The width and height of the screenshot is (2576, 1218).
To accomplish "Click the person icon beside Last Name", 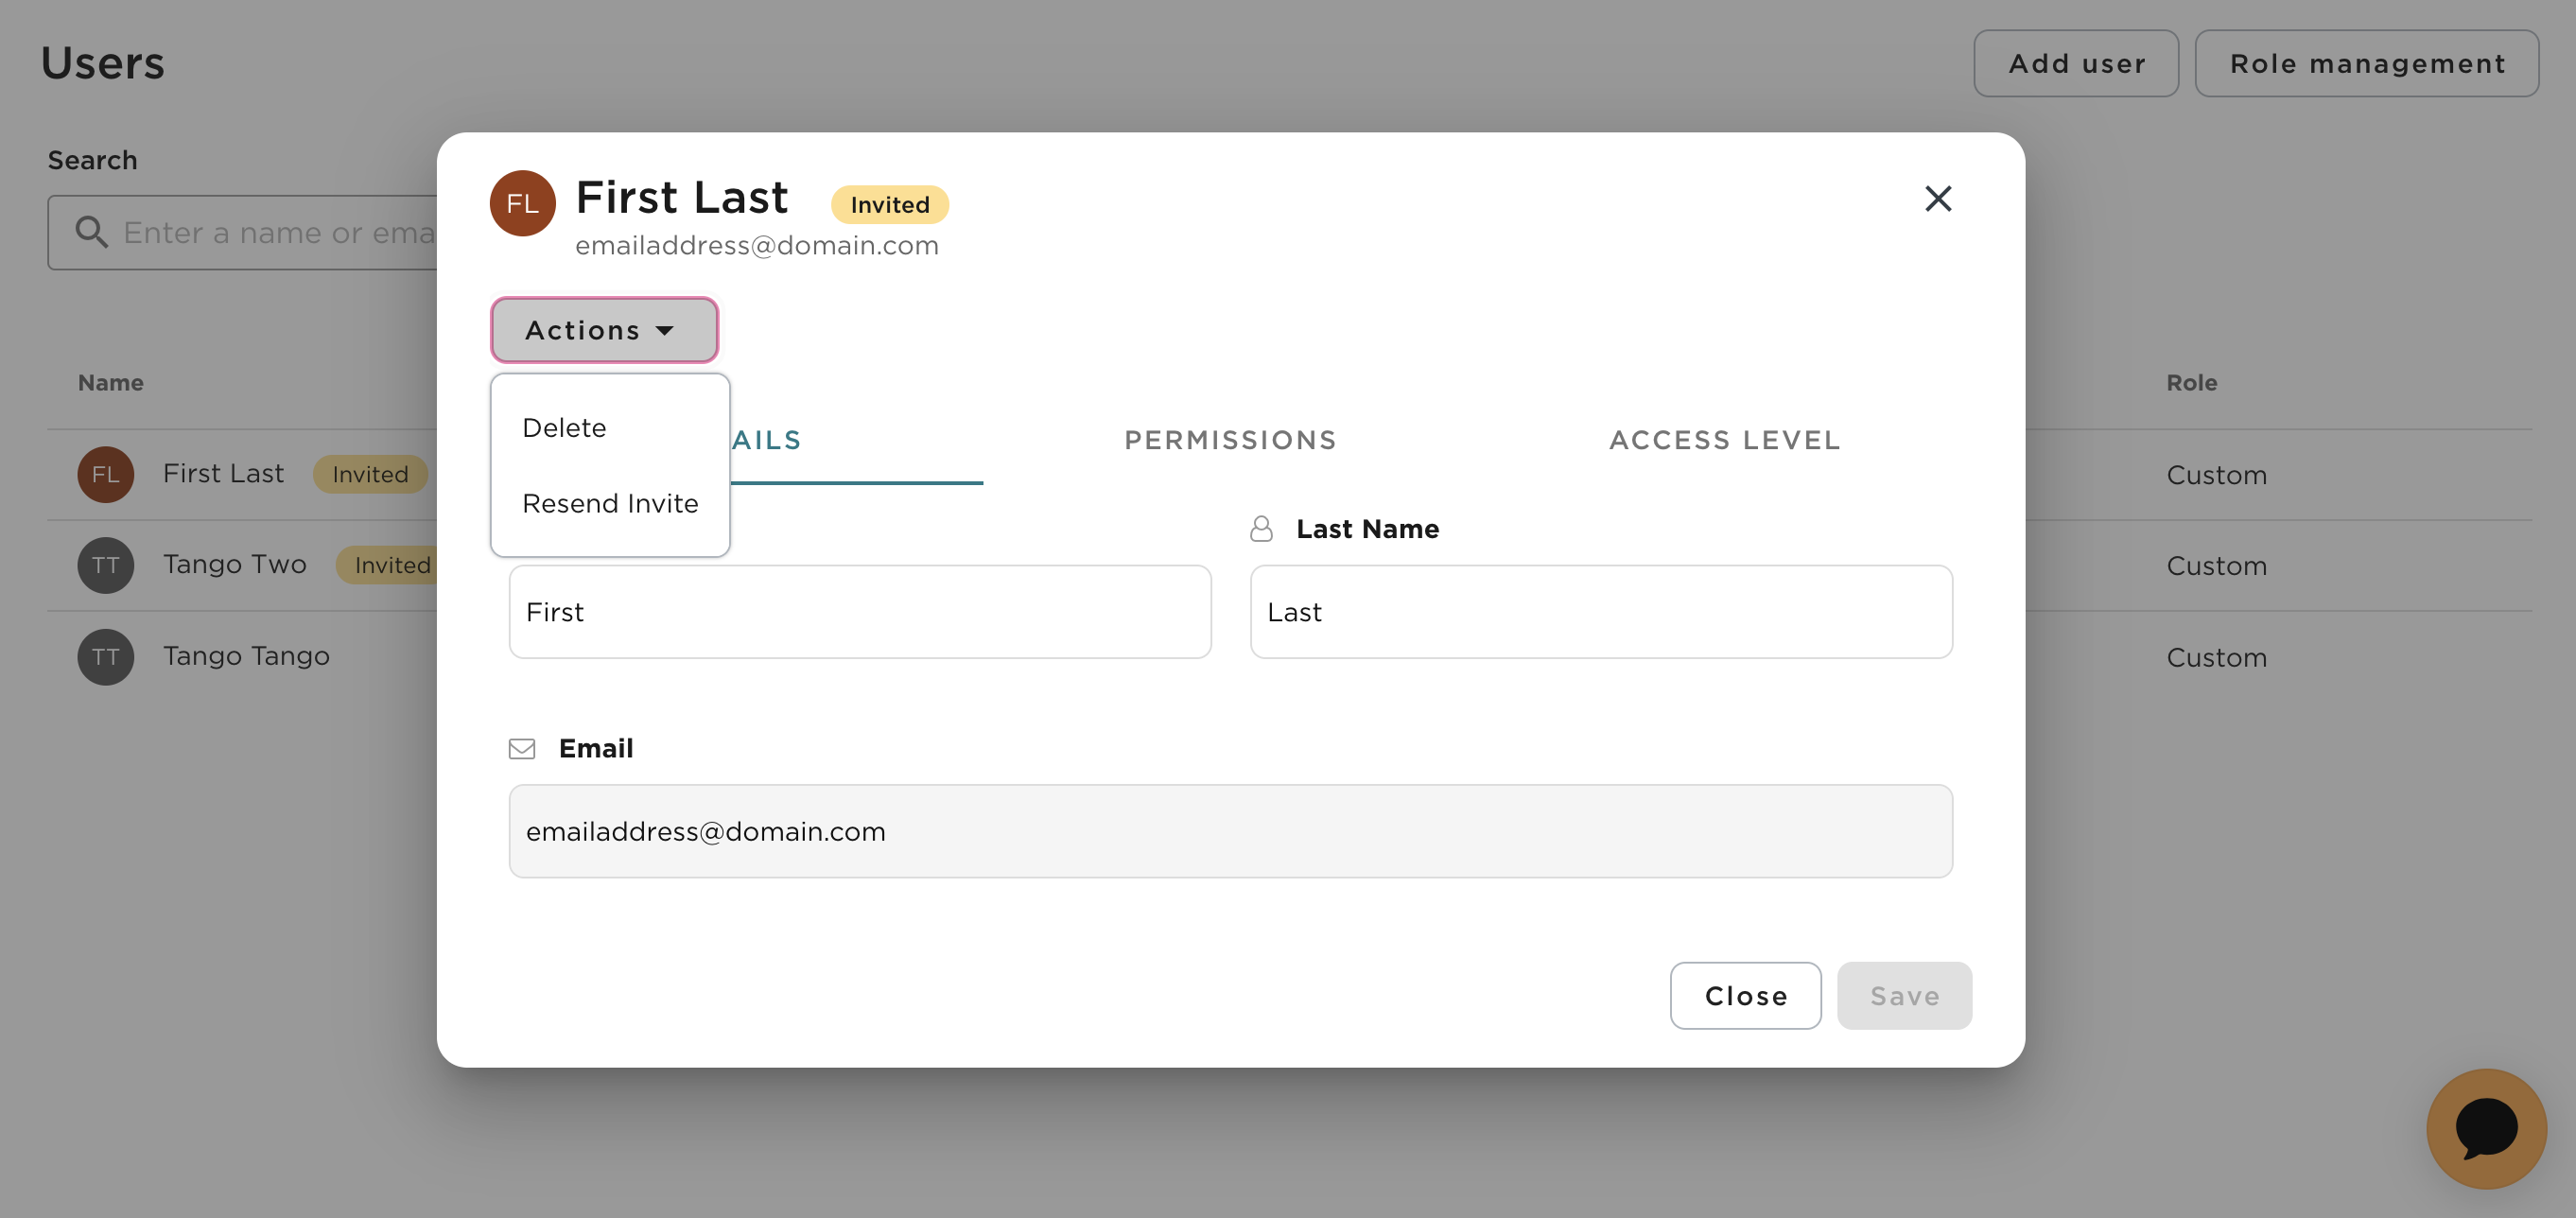I will [x=1261, y=528].
